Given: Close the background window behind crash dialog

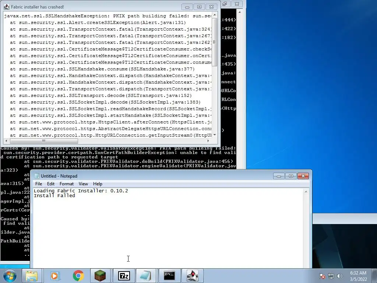Looking at the screenshot, I should coord(237,4).
